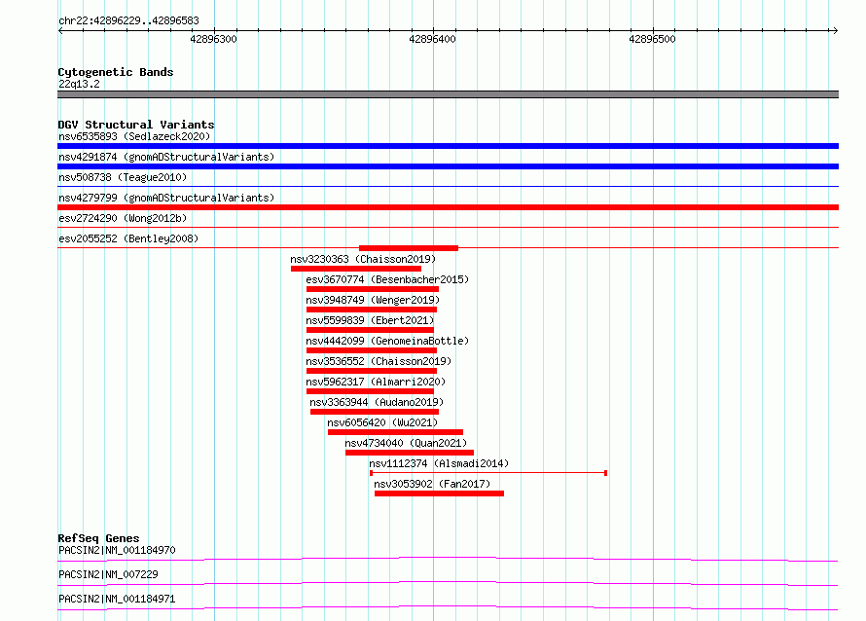
Task: Click the red bar under nsv6056420
Action: click(395, 432)
